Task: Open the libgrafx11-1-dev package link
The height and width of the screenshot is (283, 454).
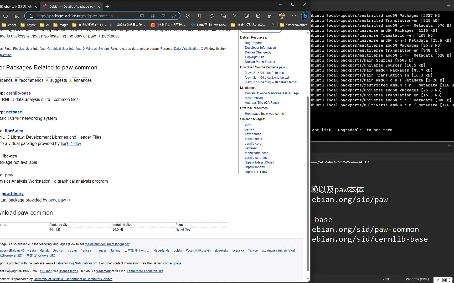Action: [x=256, y=172]
